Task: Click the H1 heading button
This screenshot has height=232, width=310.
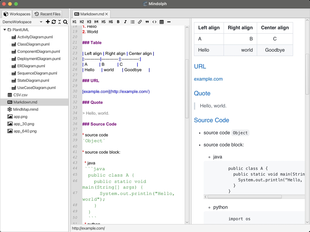Action: pyautogui.click(x=75, y=22)
